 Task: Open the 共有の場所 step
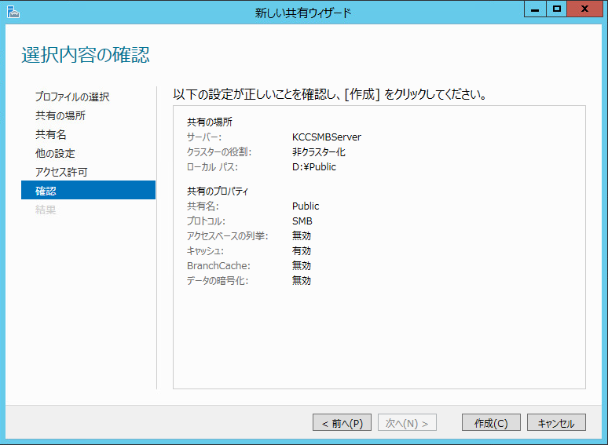[x=60, y=115]
